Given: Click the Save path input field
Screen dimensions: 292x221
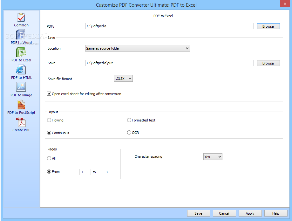Looking at the screenshot, I should tap(169, 63).
